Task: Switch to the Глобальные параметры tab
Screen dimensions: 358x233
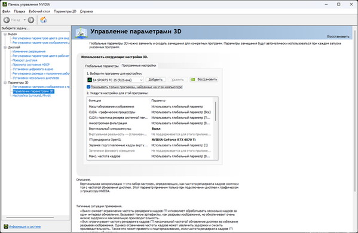Action: [102, 66]
